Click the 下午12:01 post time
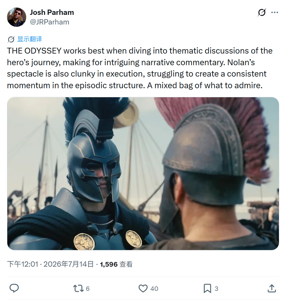Screen dimensions: 283x301 click(23, 264)
